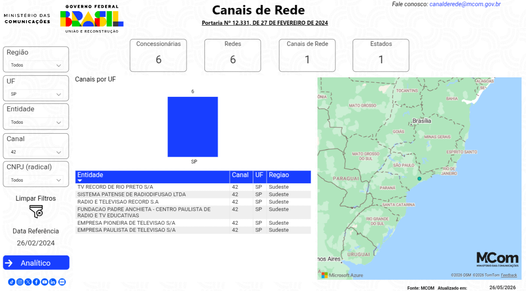Image resolution: width=526 pixels, height=291 pixels.
Task: Open the Região dropdown set to Todos
Action: [36, 65]
